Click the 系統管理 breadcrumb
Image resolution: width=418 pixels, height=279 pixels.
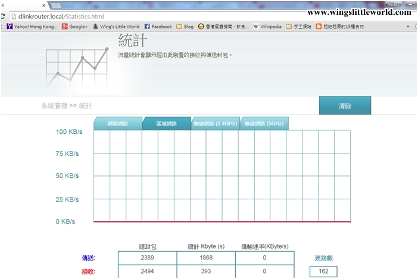(x=54, y=106)
